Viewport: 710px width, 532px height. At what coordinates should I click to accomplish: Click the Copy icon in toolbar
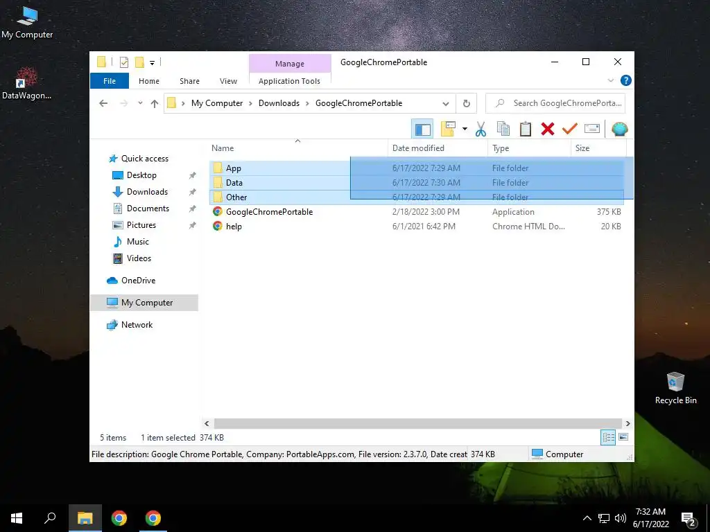[503, 130]
